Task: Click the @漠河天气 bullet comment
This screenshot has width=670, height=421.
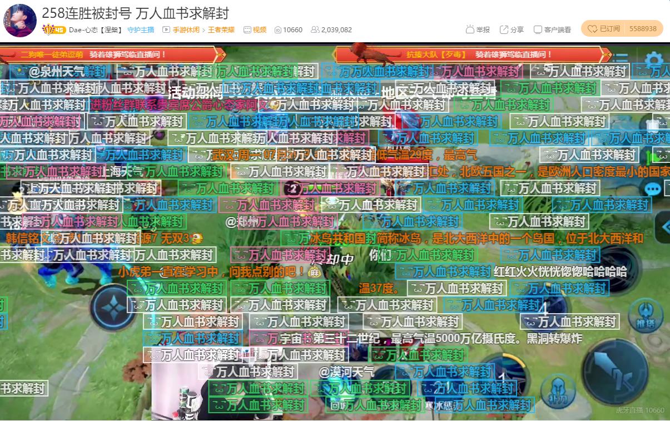Action: point(346,372)
